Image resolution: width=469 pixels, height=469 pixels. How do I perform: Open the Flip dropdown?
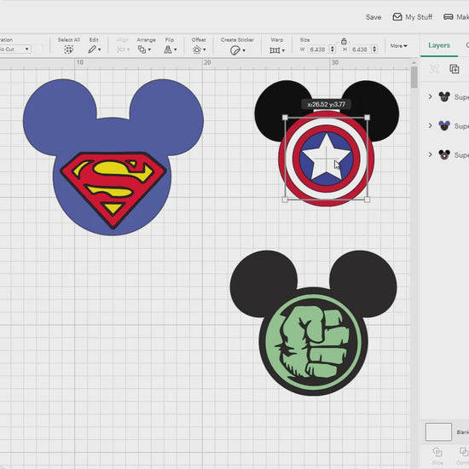click(x=170, y=49)
